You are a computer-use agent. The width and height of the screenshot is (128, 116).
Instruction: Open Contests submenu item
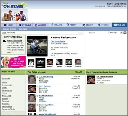pos(23,29)
